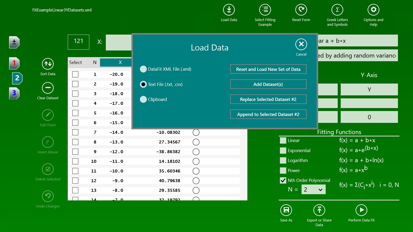Image resolution: width=413 pixels, height=232 pixels.
Task: Click the Add Dataset(s) button
Action: point(268,84)
